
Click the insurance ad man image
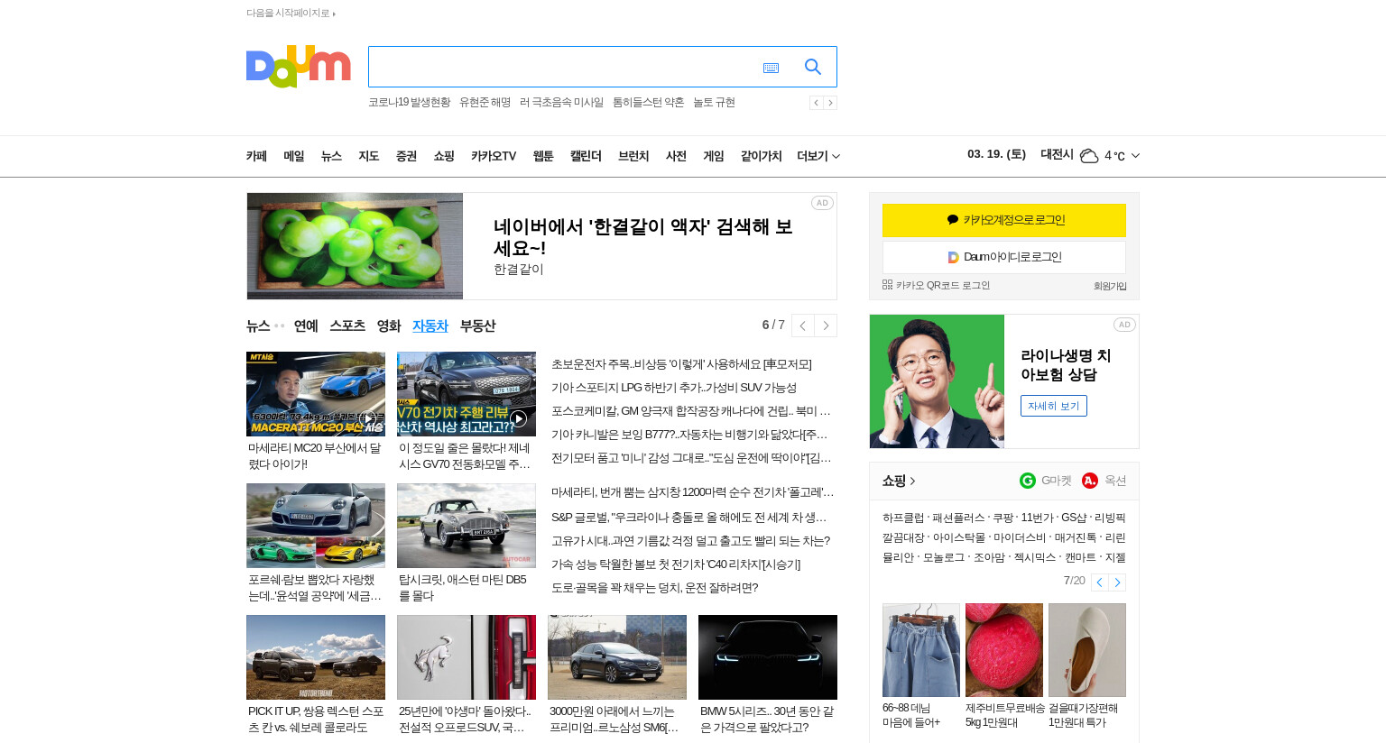937,381
